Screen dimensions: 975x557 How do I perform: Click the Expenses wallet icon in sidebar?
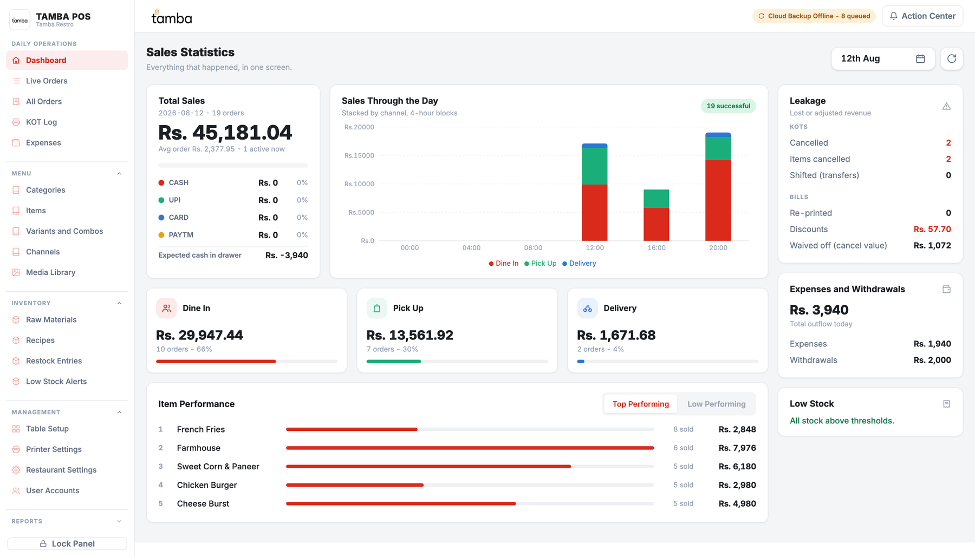click(16, 143)
